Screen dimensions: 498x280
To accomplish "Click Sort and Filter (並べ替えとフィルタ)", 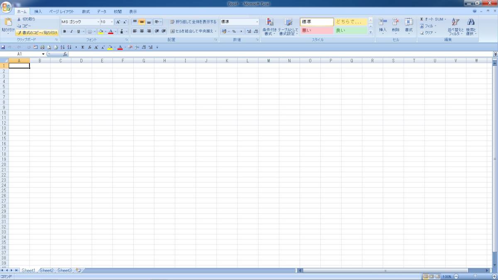I will (456, 27).
